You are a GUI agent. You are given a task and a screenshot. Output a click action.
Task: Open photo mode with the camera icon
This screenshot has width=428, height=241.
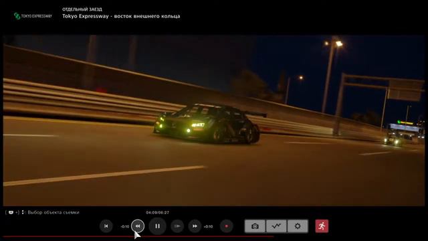point(255,226)
